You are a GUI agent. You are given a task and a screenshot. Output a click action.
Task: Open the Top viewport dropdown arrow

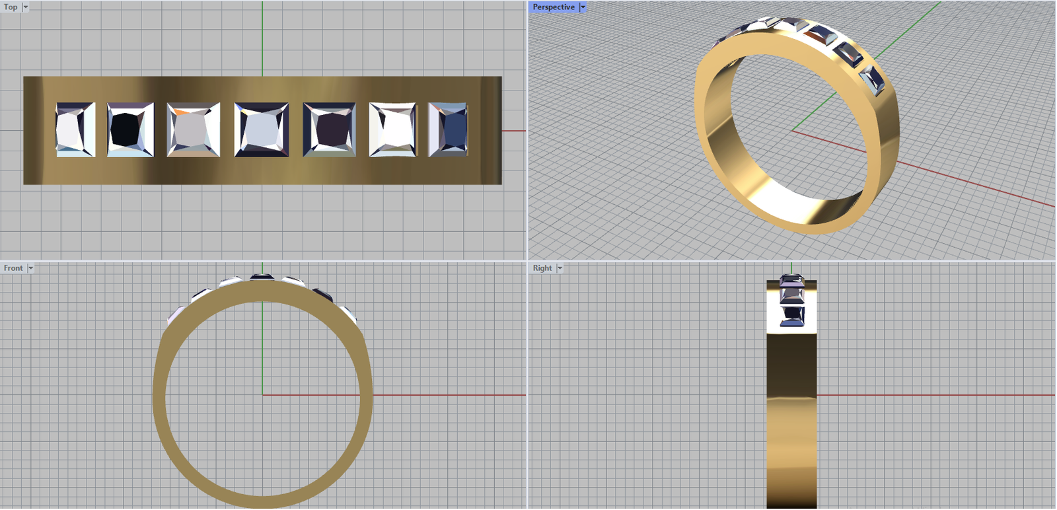tap(26, 7)
